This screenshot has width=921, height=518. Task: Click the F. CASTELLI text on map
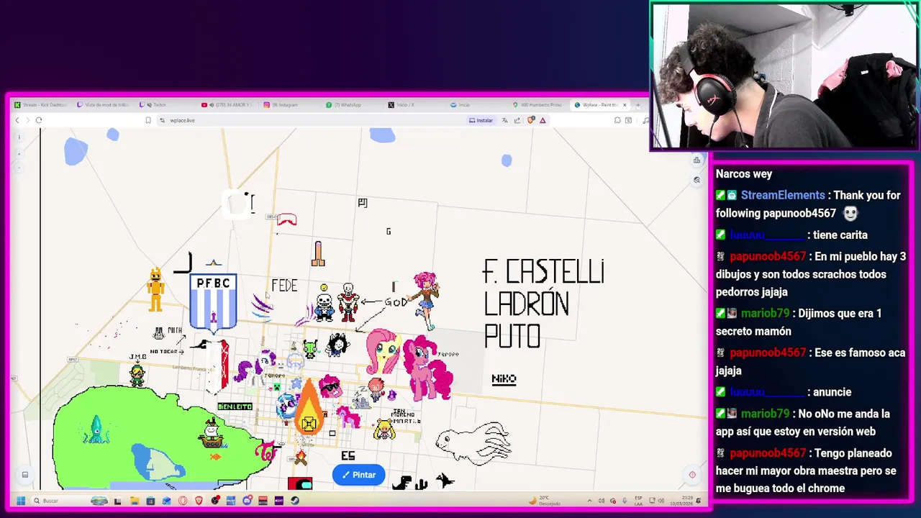[x=543, y=273]
